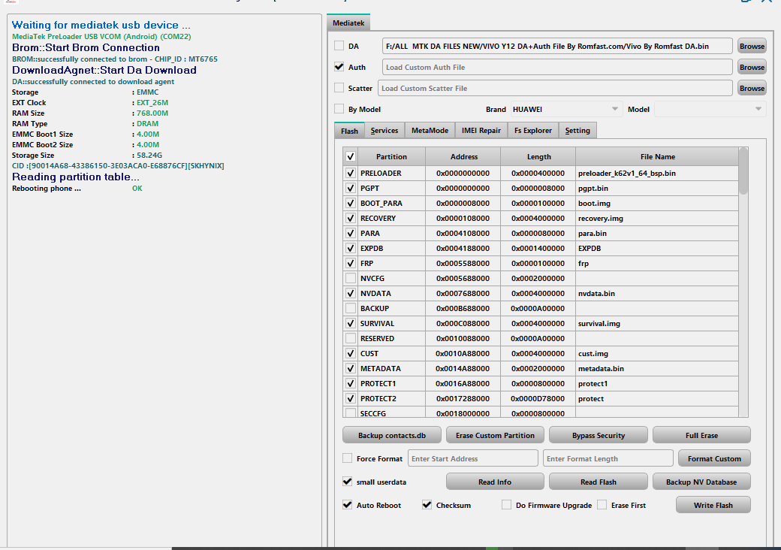
Task: Focus the Load Custom Auth File field
Action: (x=557, y=67)
